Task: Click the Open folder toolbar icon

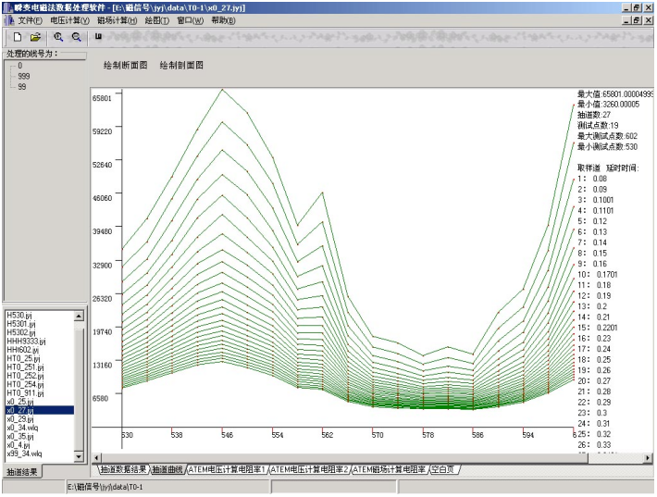Action: [x=35, y=37]
